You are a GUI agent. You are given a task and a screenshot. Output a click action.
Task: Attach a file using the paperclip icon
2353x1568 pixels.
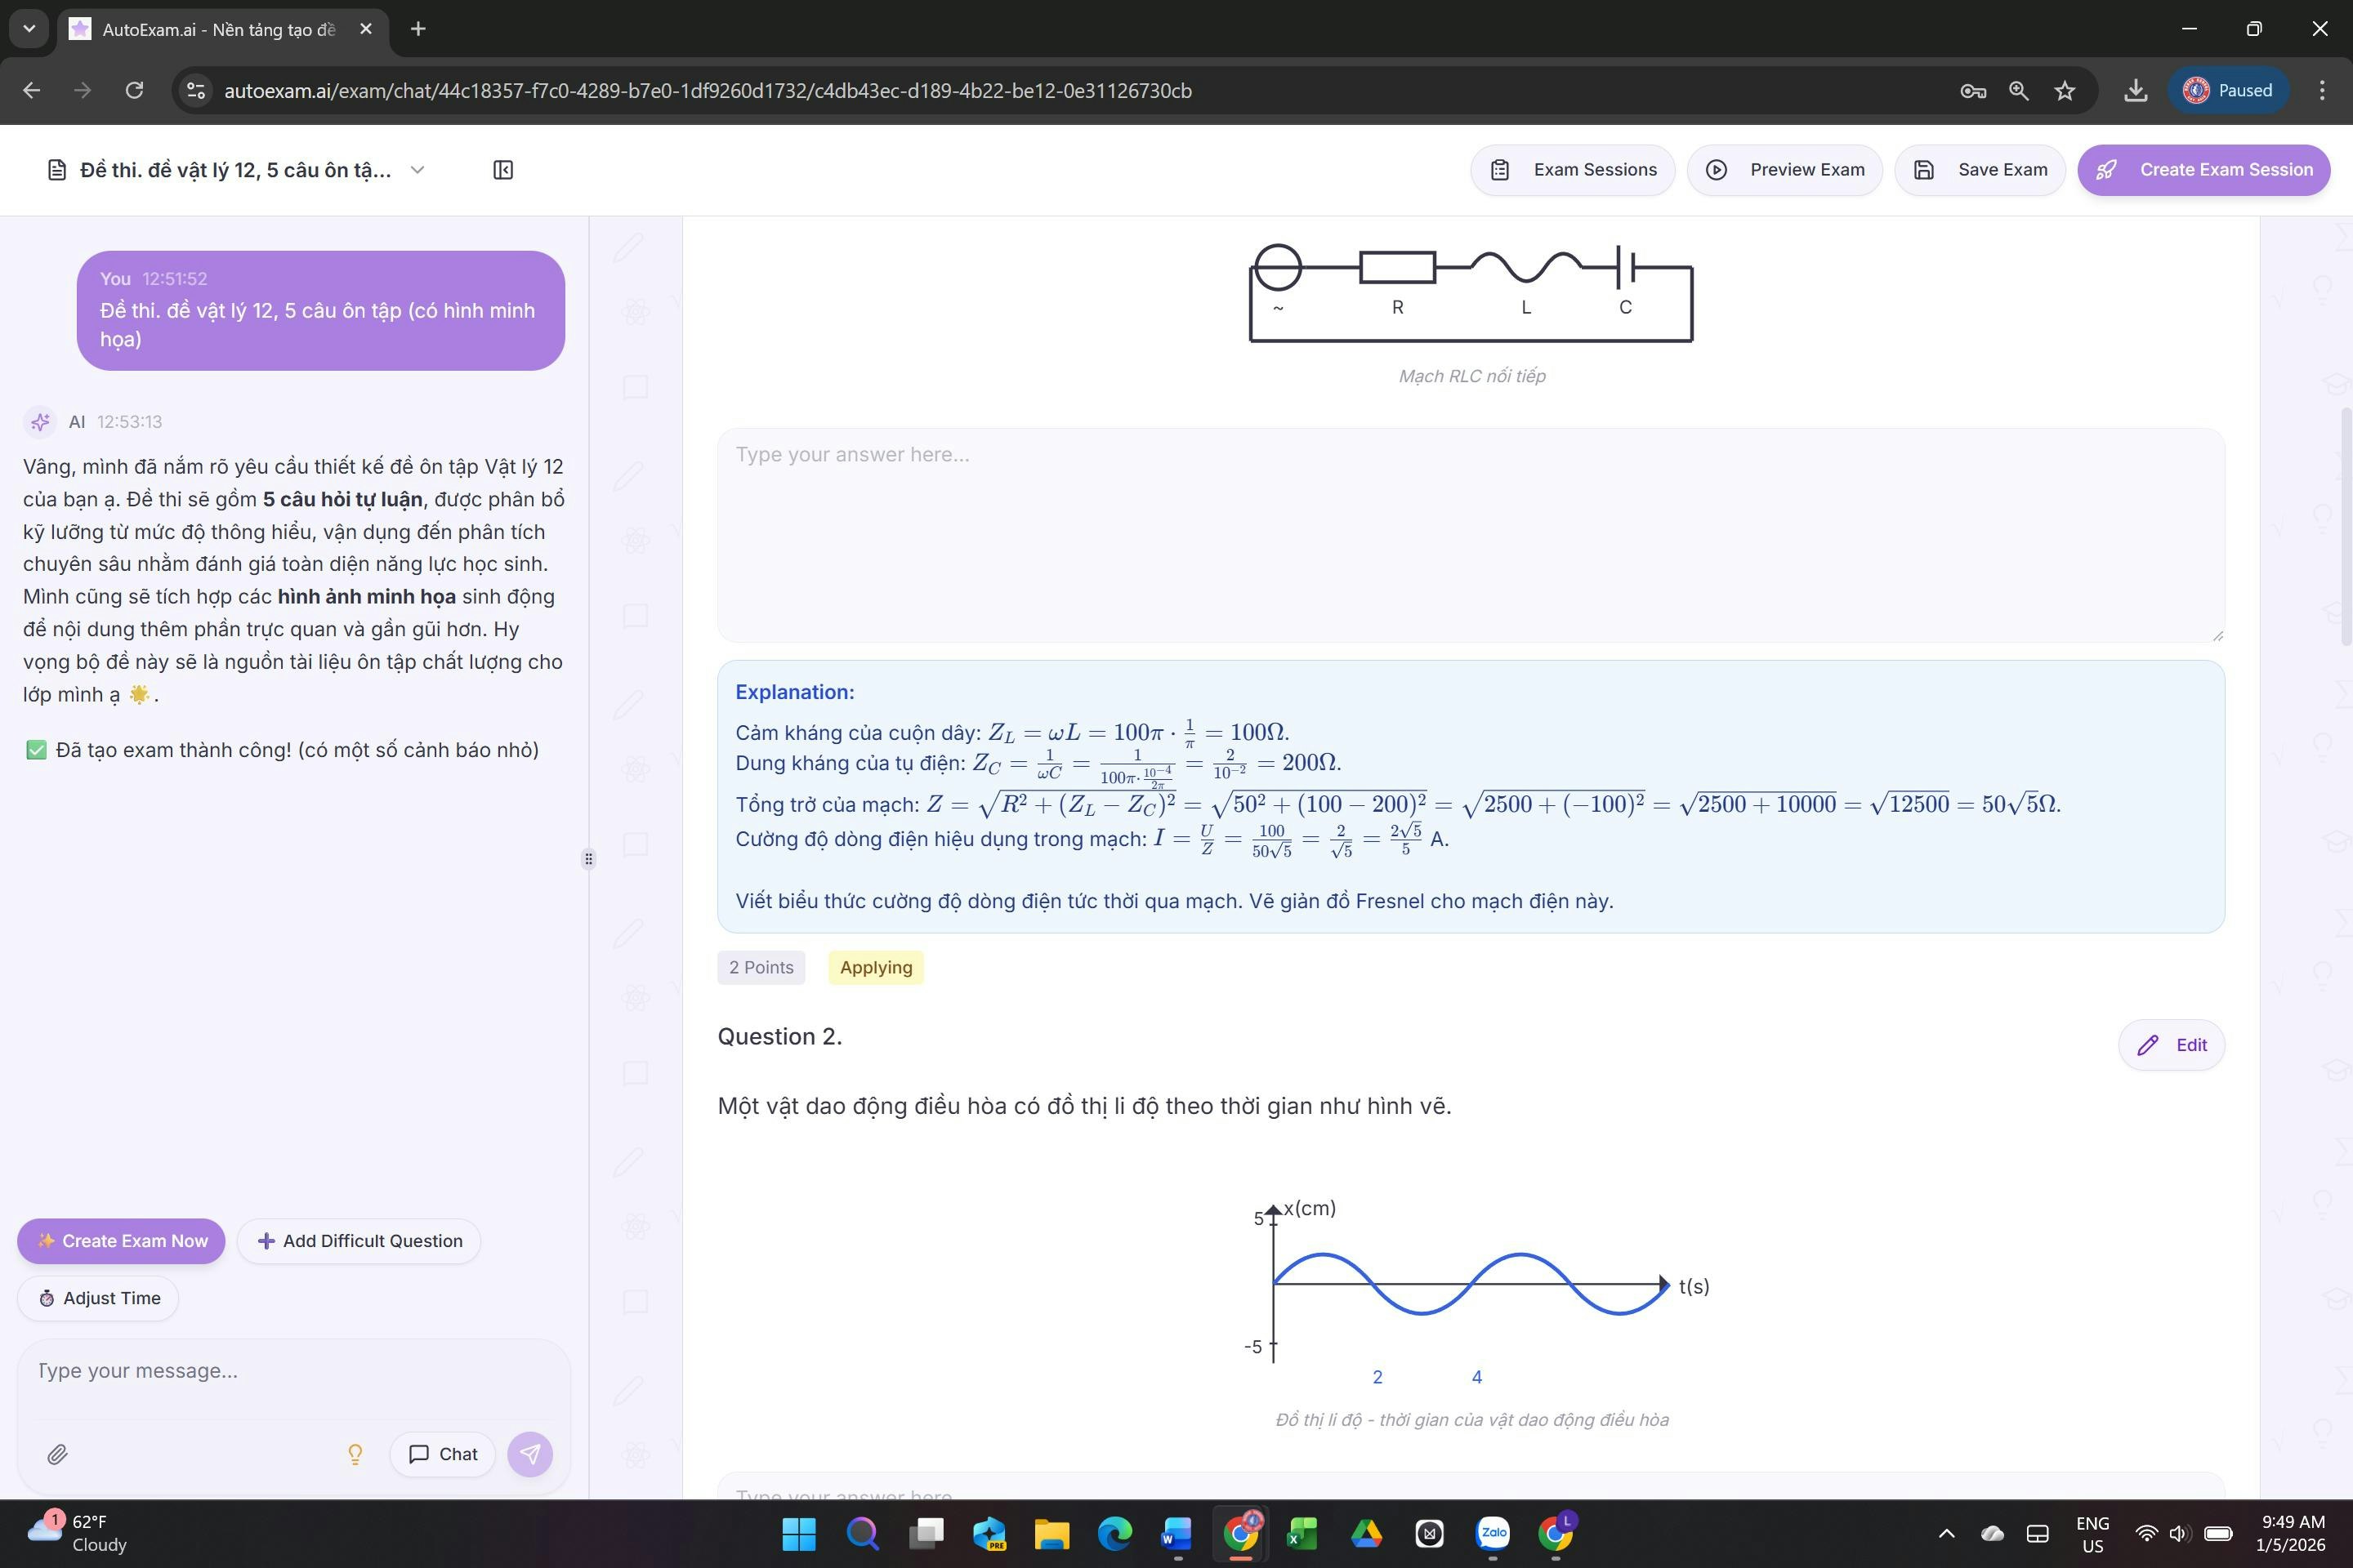[57, 1454]
